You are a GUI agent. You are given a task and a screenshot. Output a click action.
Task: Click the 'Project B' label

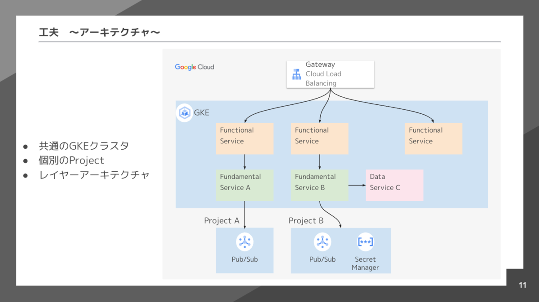tap(306, 220)
